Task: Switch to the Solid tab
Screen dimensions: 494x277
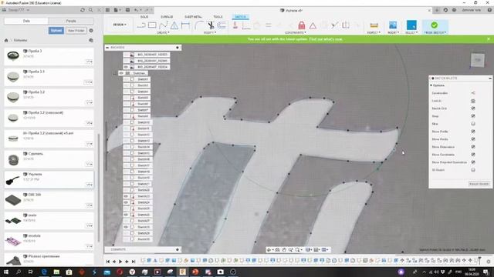Action: coord(144,17)
